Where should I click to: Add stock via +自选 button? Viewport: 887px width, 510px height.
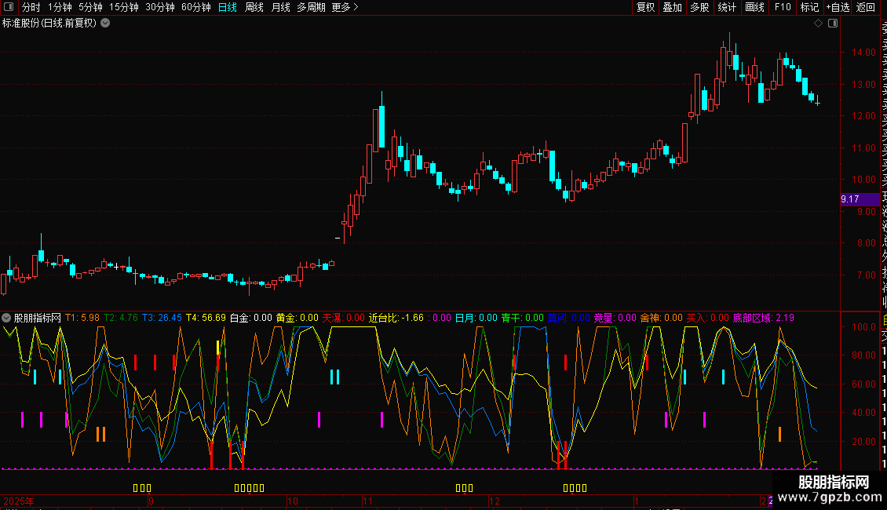838,7
